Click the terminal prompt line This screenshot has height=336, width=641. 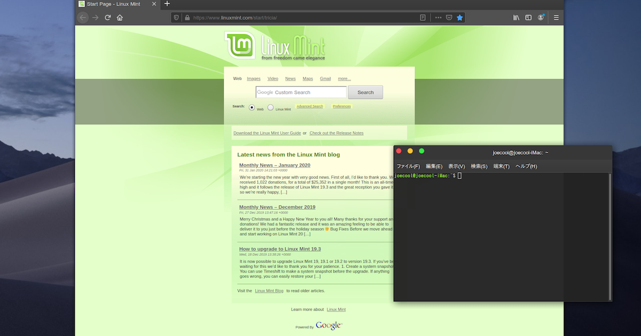(x=427, y=175)
